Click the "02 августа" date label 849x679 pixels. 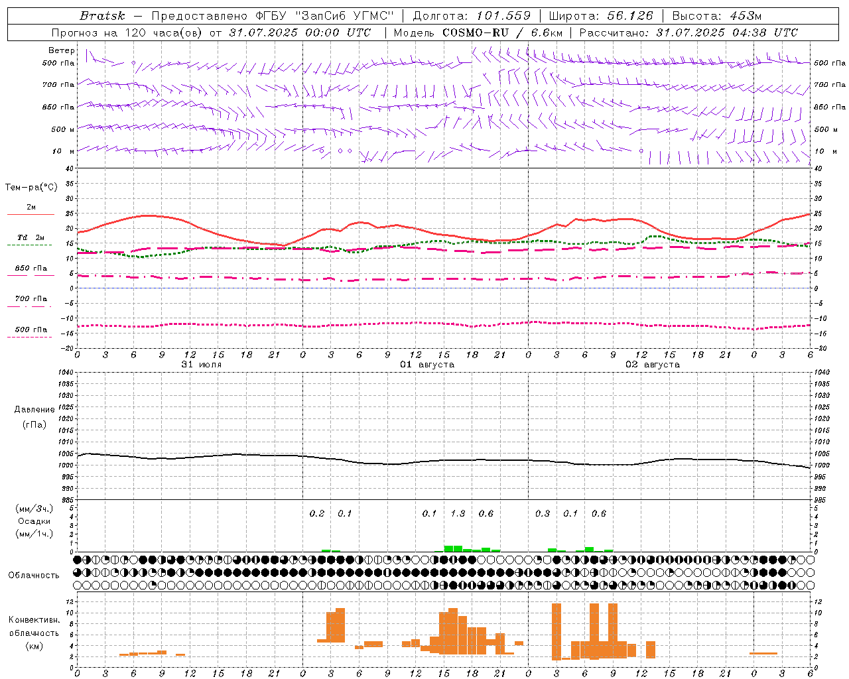point(653,365)
